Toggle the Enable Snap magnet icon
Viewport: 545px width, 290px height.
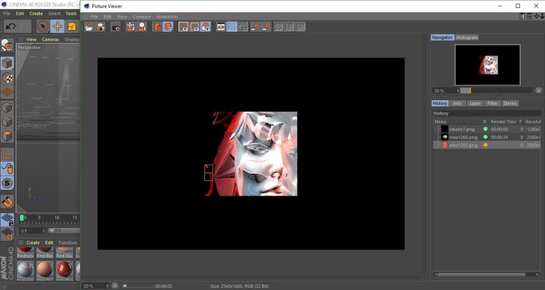pyautogui.click(x=7, y=201)
